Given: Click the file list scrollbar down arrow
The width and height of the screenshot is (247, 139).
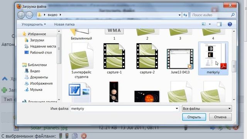Looking at the screenshot, I should (x=234, y=100).
